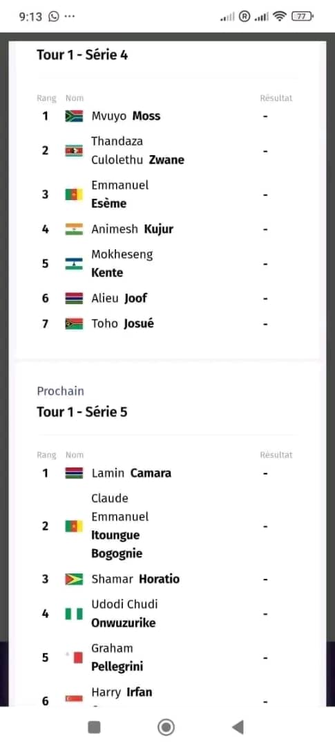
Task: Tap the Android back navigation button
Action: tap(238, 727)
